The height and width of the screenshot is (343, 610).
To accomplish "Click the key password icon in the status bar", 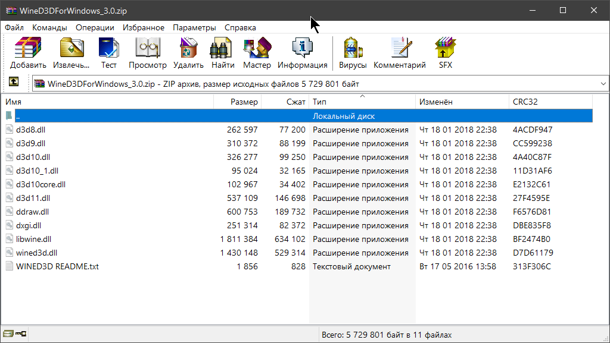I will 21,333.
